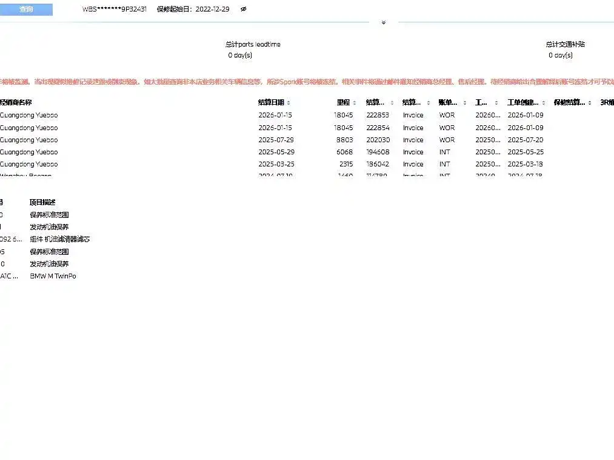Click sort icon beside 保修结算 column
Viewport: 614px width, 460px height.
[x=590, y=103]
